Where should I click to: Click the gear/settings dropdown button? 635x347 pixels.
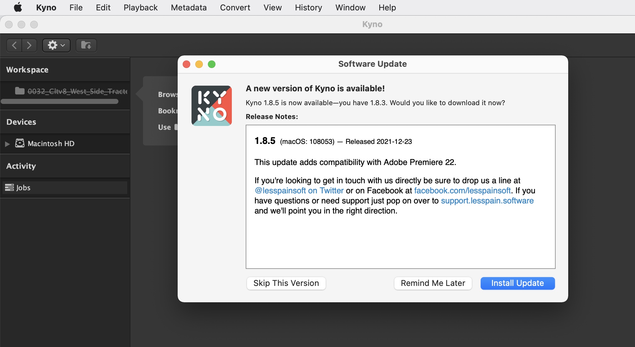pos(56,44)
